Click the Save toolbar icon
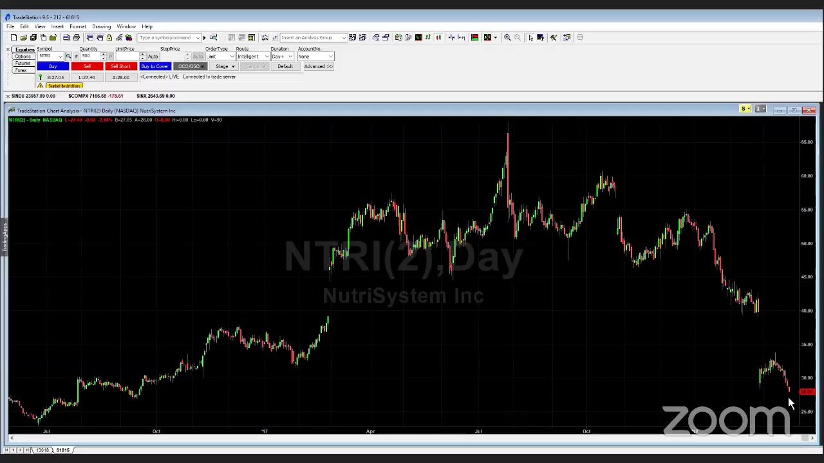 click(x=33, y=37)
